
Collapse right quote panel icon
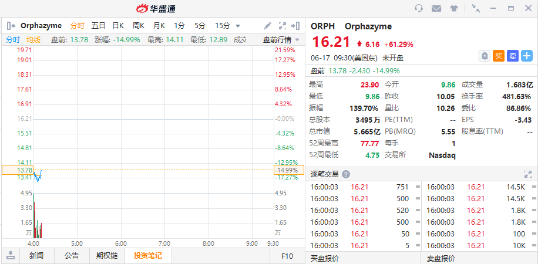[295, 25]
